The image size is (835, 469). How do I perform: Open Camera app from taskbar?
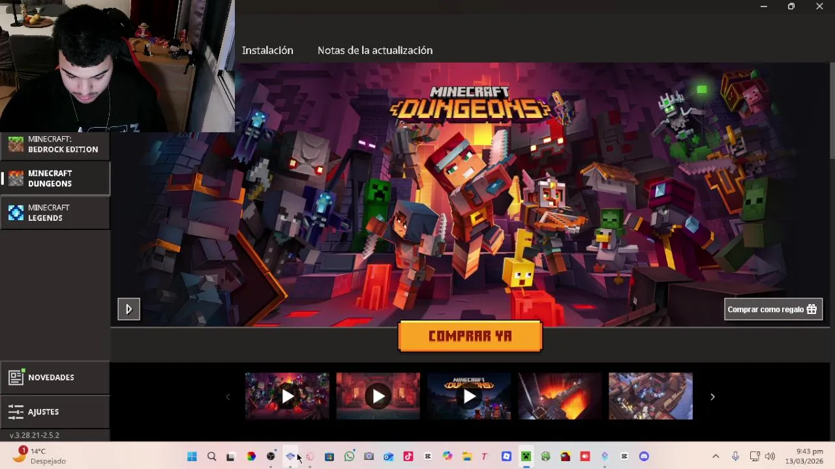pyautogui.click(x=369, y=457)
